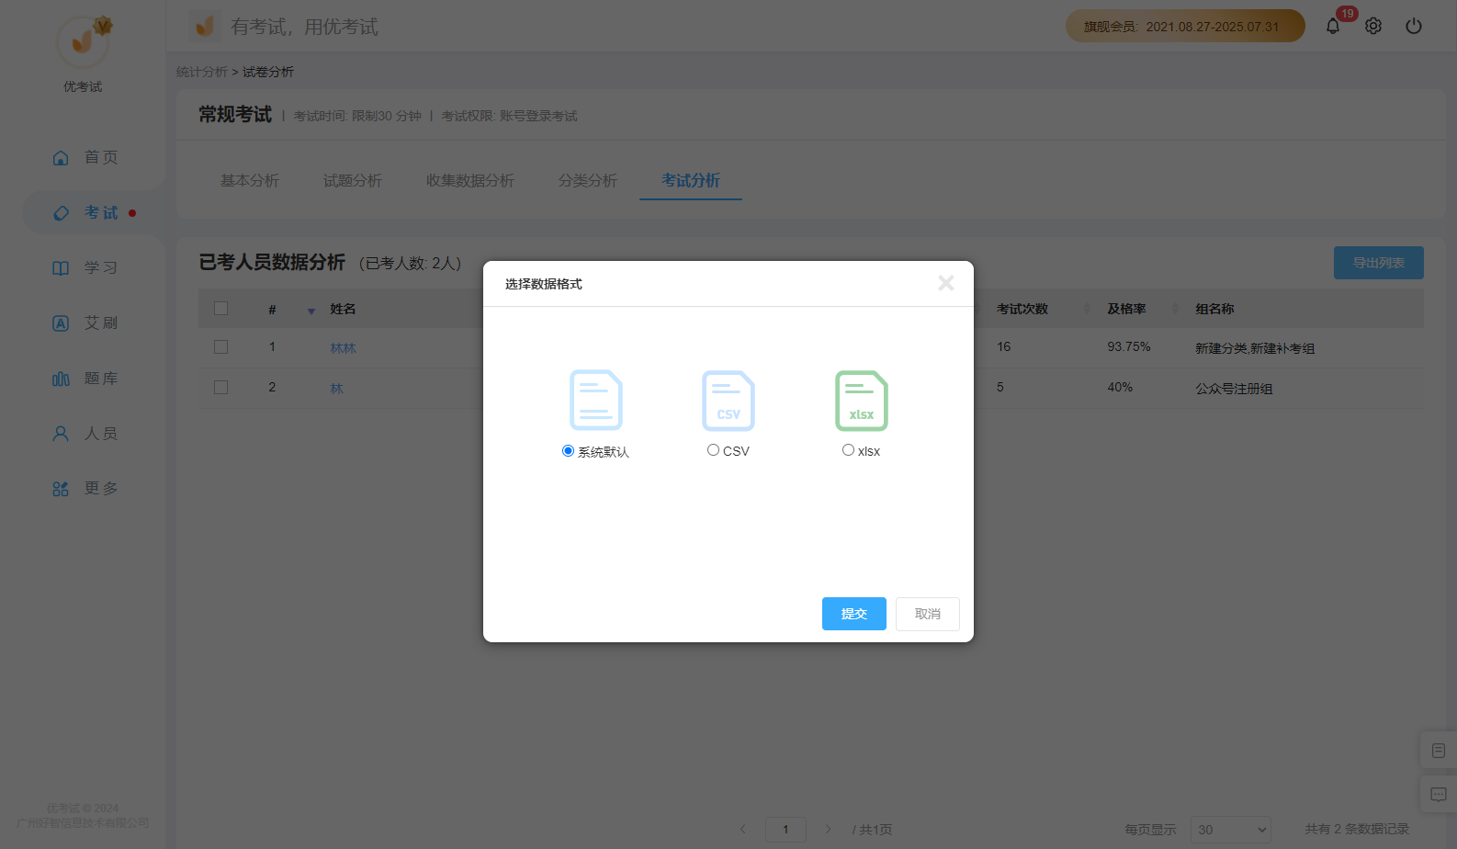Open the settings gear icon
The image size is (1457, 849).
(x=1373, y=26)
